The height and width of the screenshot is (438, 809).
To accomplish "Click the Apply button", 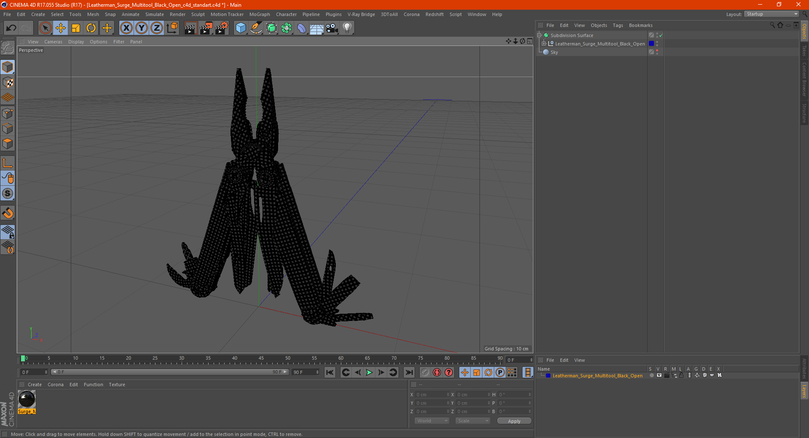I will point(514,421).
